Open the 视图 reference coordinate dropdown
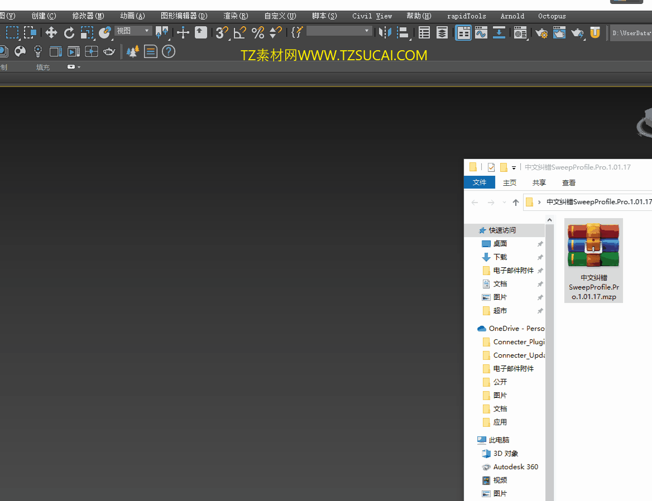 [133, 31]
